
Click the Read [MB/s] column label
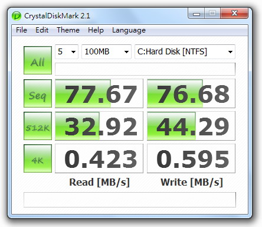click(x=100, y=182)
